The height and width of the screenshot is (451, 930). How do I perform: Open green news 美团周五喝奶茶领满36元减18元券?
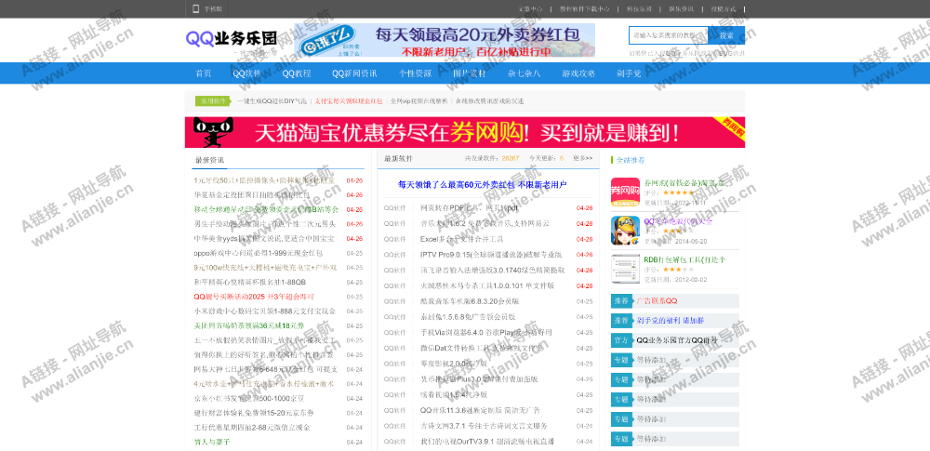248,325
